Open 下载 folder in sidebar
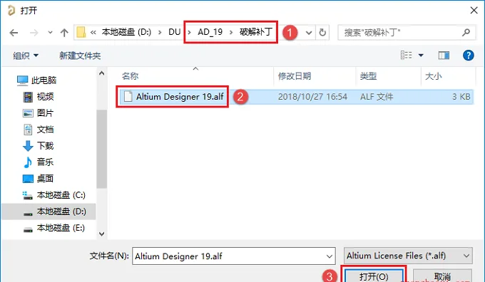Screen dimensions: 485x282 pos(45,146)
